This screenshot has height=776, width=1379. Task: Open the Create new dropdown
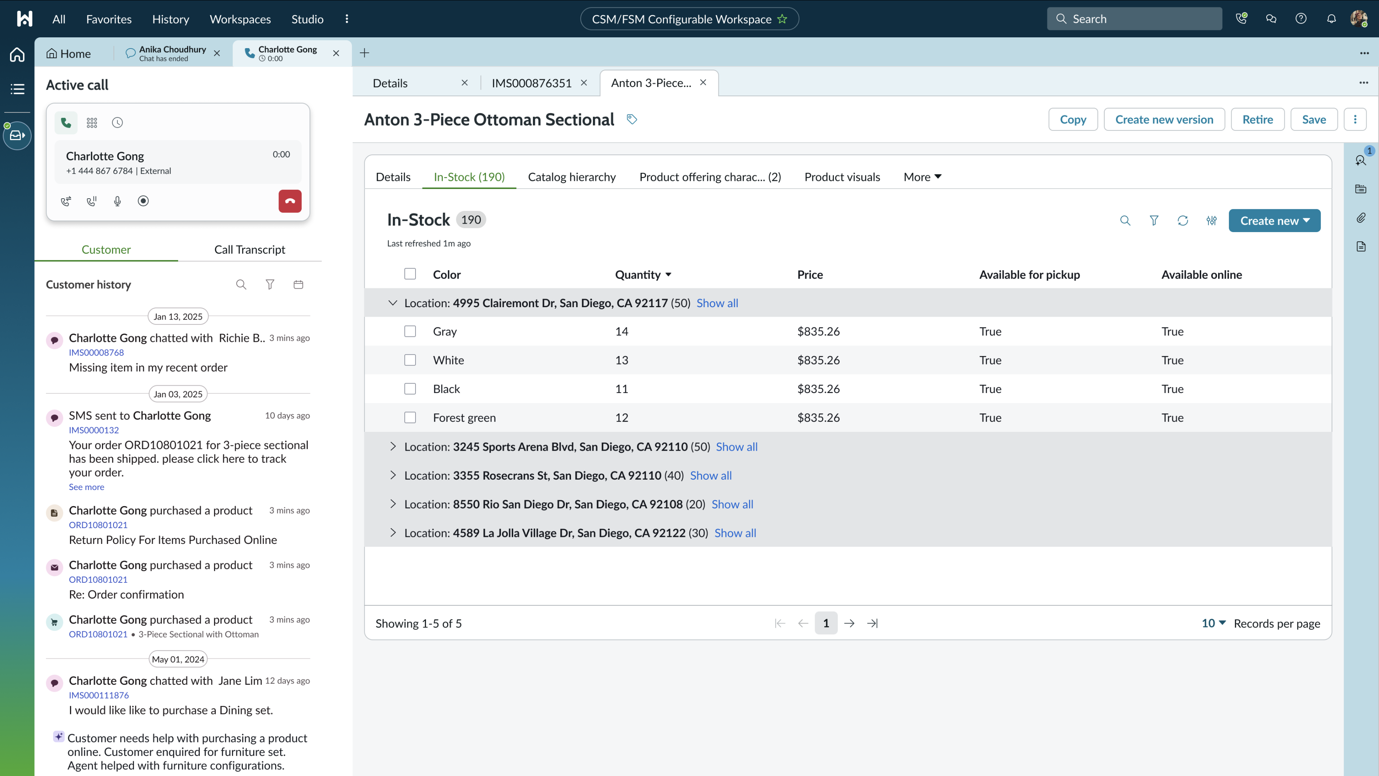tap(1274, 221)
